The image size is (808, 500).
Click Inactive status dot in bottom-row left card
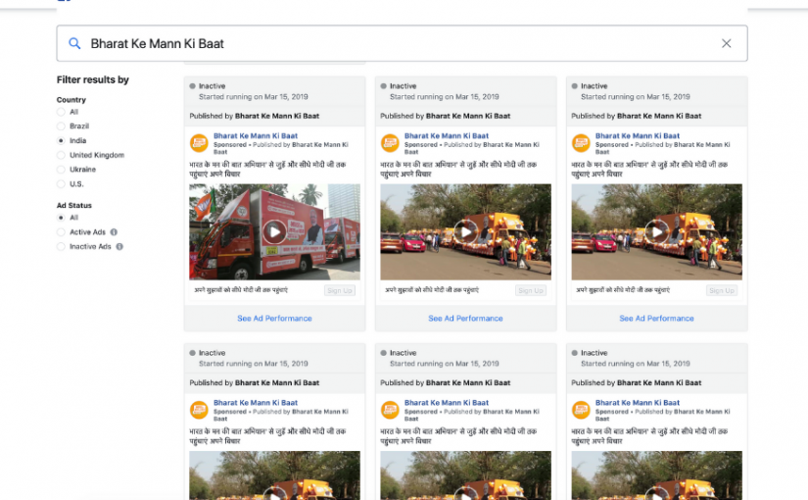tap(192, 353)
